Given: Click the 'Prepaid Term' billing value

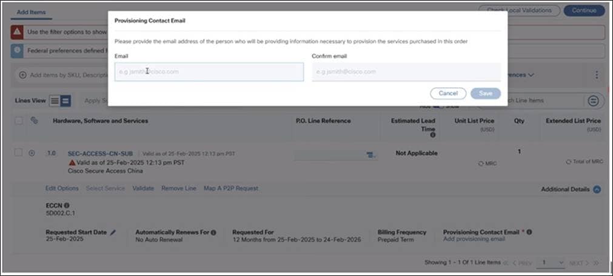Looking at the screenshot, I should [396, 239].
